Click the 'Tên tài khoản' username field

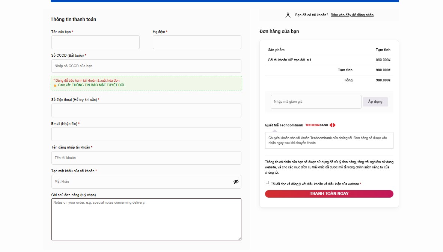(146, 157)
